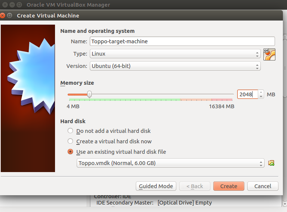Increase memory with the spinbox up arrow
Screen dimensions: 287x212
click(x=261, y=92)
